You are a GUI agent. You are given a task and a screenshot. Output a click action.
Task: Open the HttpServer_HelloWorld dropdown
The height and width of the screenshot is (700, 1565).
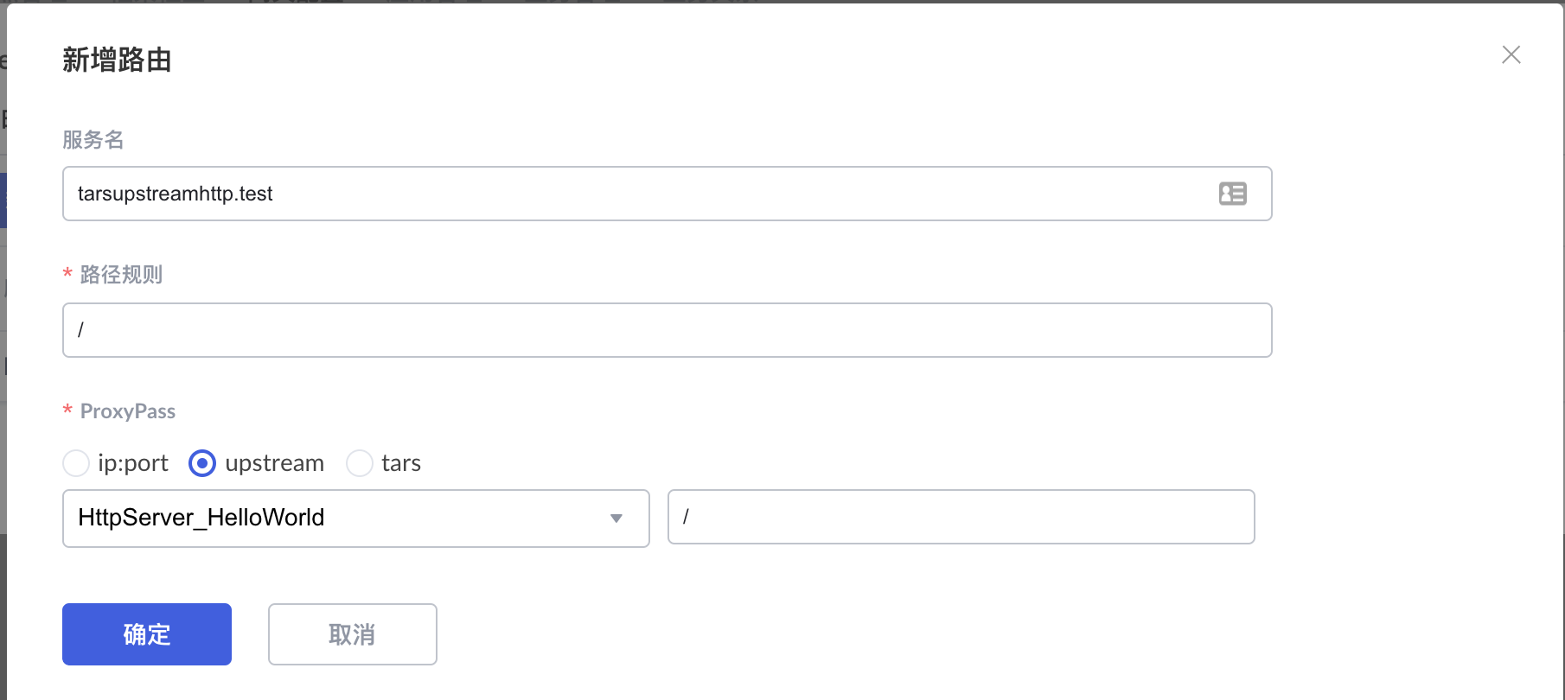pos(346,518)
